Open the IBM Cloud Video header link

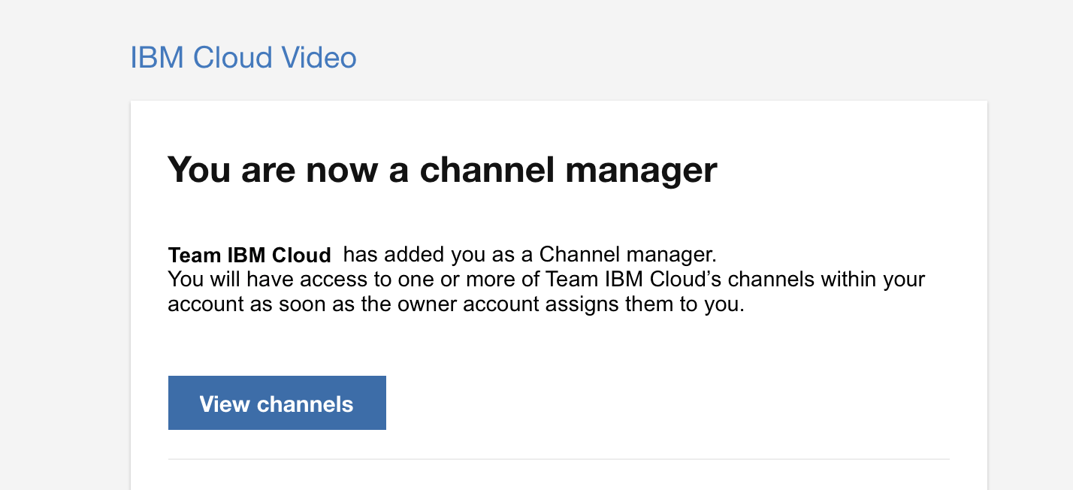coord(243,58)
